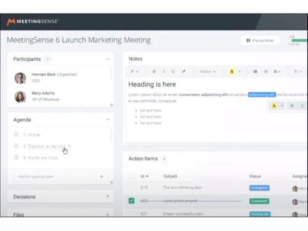Add a new action item
Viewport: 308px width, 231px height.
coord(164,159)
